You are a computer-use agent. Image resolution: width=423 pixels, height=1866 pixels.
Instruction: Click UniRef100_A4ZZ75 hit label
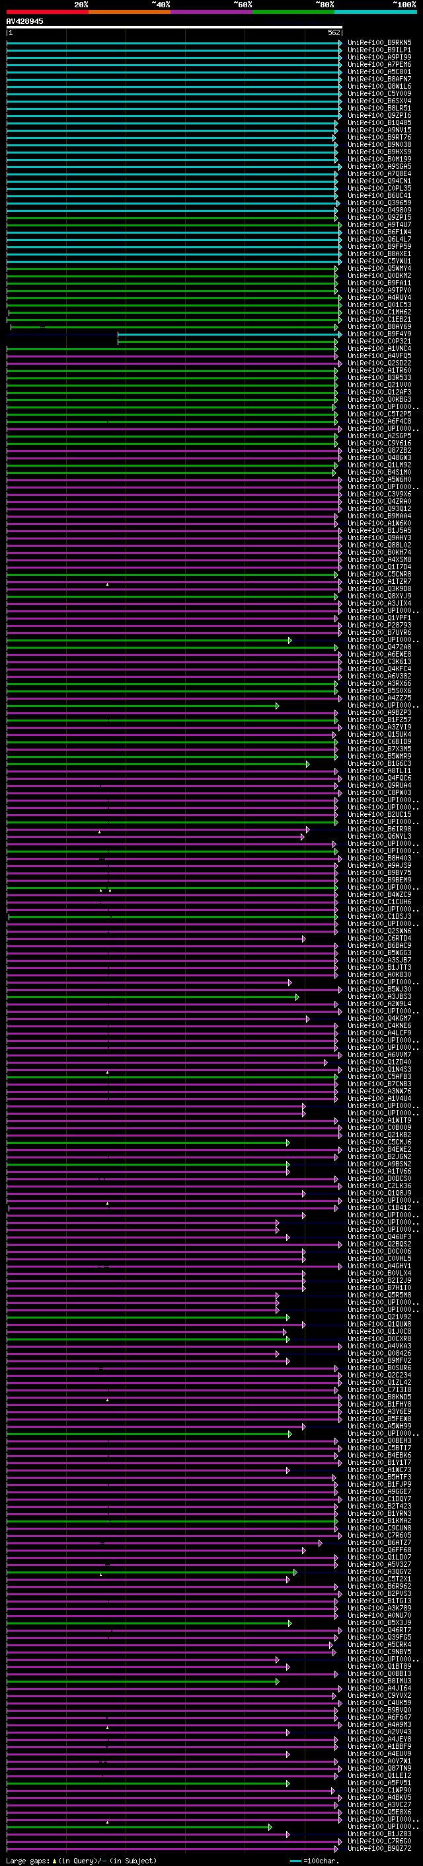click(379, 698)
